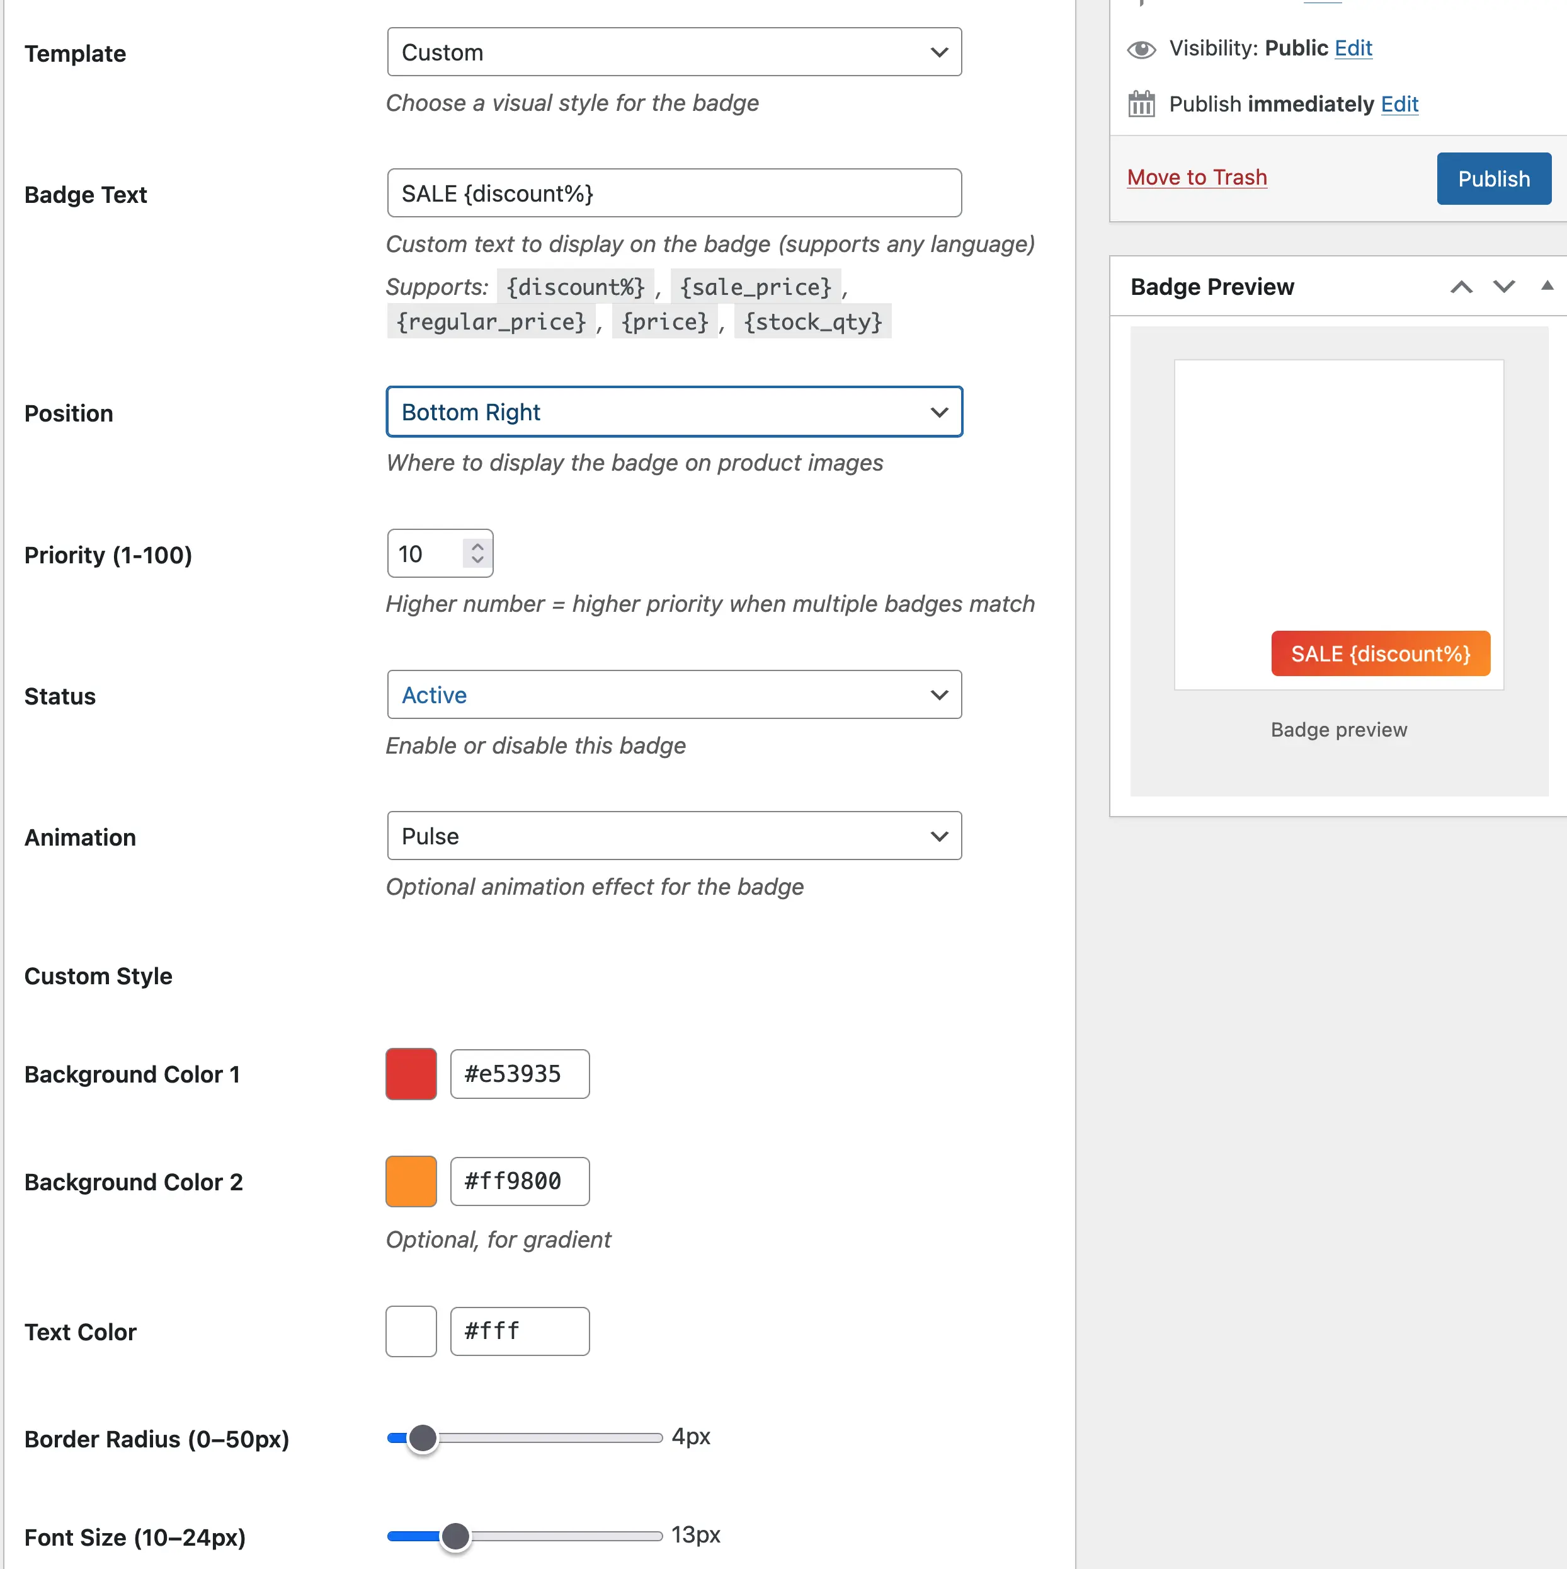Click the Badge Text input field

pos(674,192)
